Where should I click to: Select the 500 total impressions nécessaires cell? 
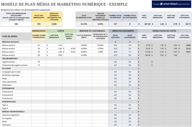[x=16, y=24]
